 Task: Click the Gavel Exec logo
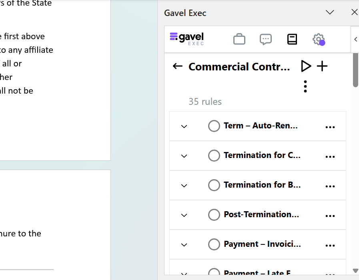pos(187,39)
